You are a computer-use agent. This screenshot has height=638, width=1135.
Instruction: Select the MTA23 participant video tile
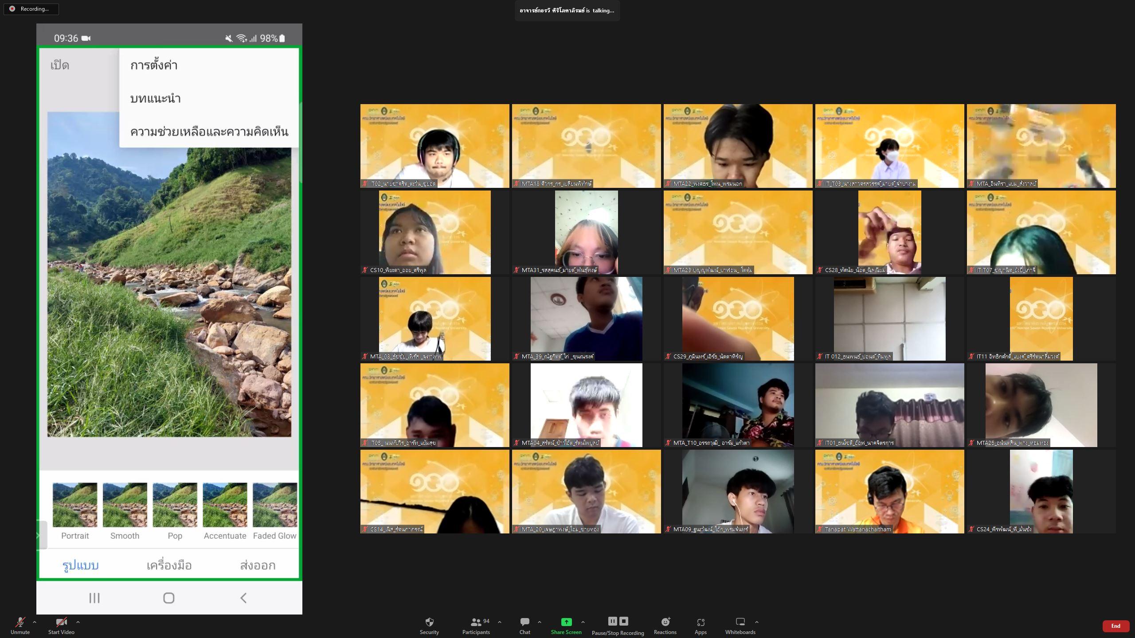click(x=738, y=232)
